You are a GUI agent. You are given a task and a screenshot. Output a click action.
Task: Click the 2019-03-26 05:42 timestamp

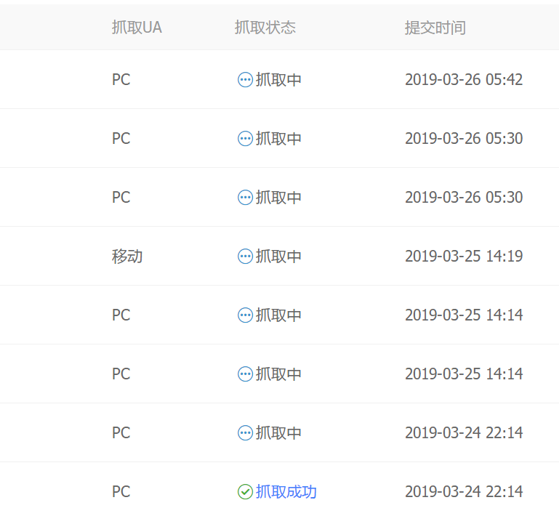464,80
